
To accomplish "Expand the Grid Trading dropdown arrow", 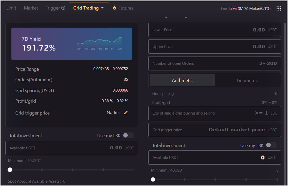I will coord(102,8).
